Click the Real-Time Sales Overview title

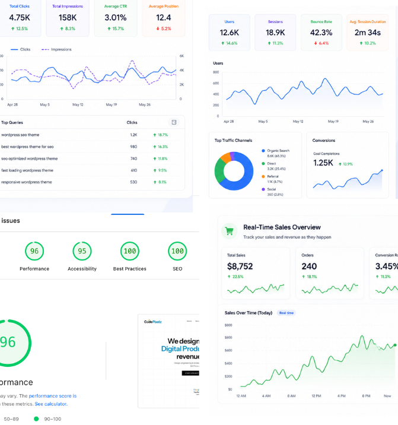tap(282, 227)
